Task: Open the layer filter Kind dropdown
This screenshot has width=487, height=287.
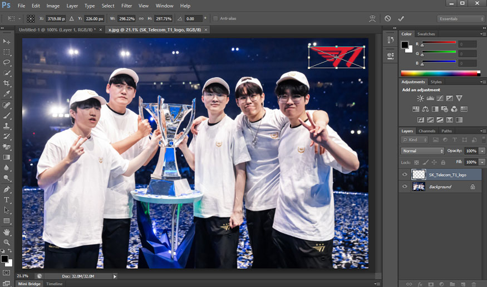Action: (x=414, y=140)
